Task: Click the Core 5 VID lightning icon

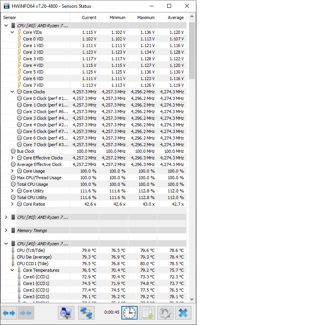Action: point(19,72)
